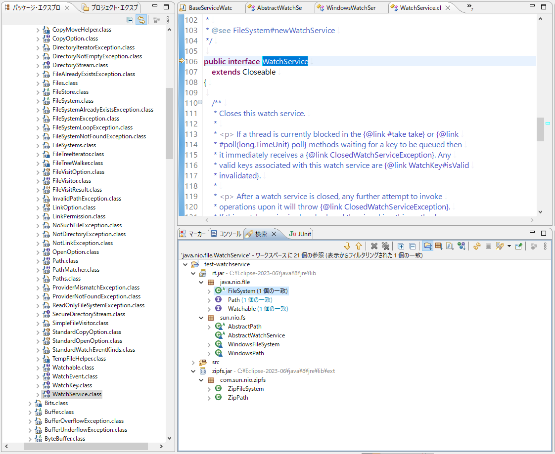Toggle grouping search results by project

point(427,246)
